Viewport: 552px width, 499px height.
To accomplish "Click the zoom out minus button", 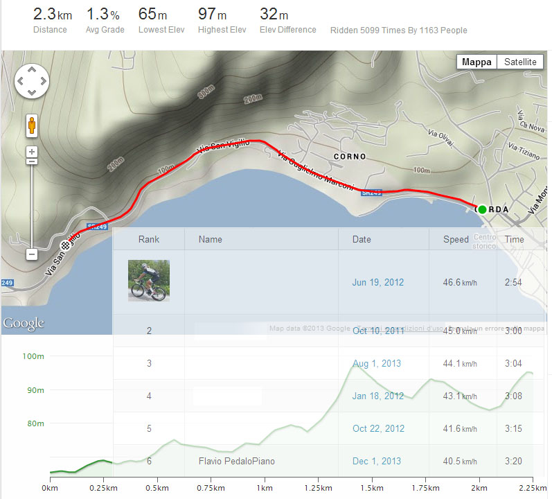I will [32, 254].
